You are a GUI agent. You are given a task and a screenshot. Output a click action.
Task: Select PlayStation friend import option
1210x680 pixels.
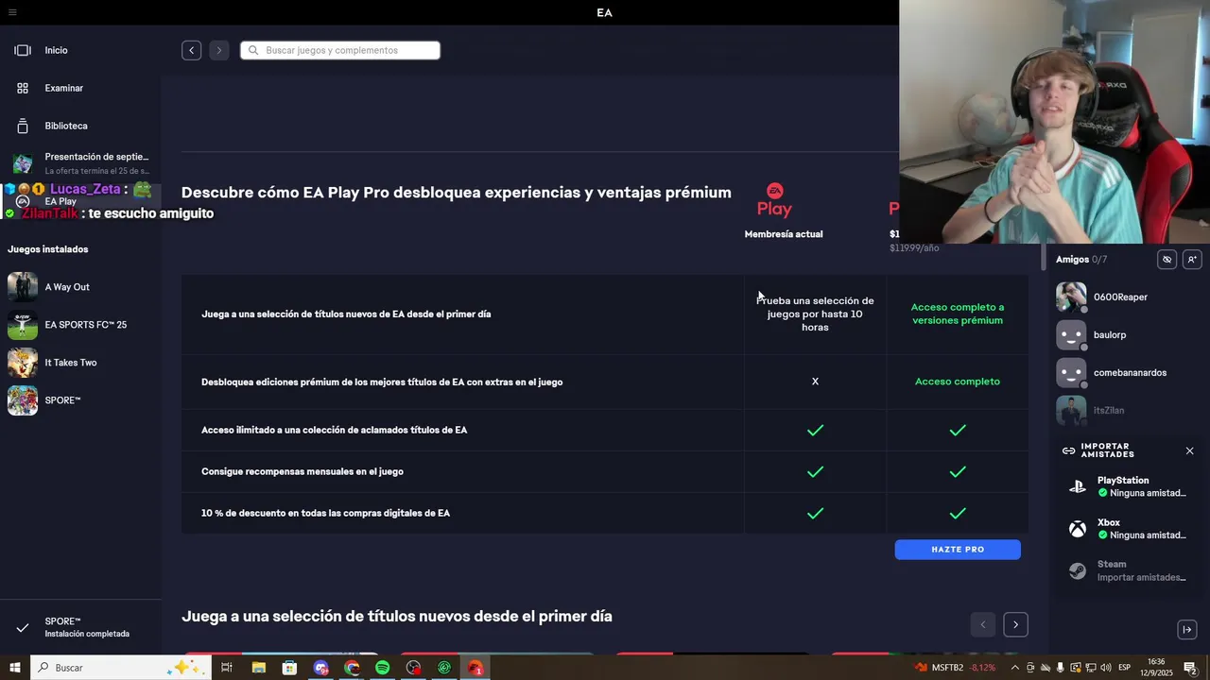(x=1128, y=486)
